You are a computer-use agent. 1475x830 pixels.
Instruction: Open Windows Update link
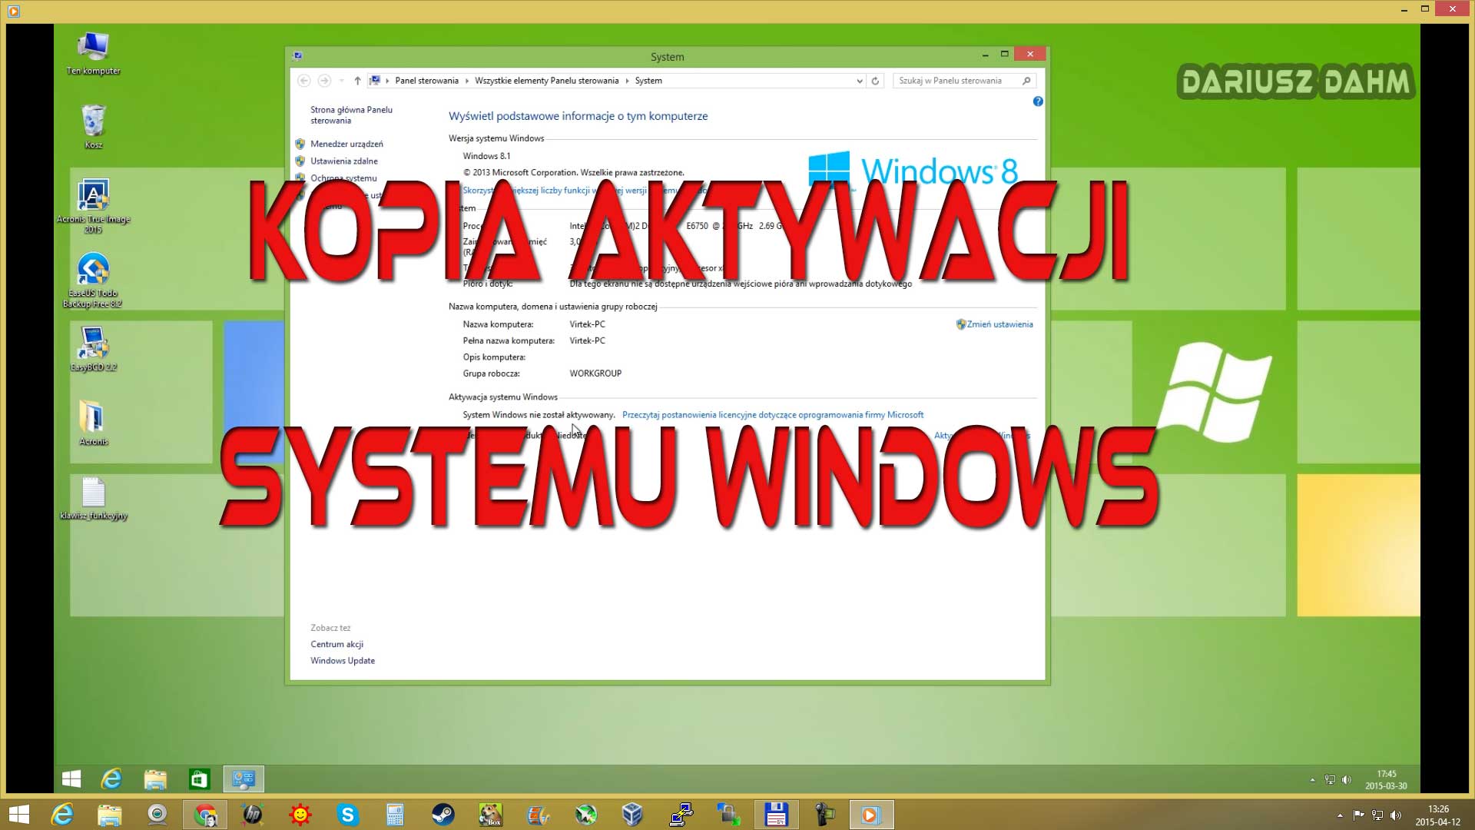point(343,660)
